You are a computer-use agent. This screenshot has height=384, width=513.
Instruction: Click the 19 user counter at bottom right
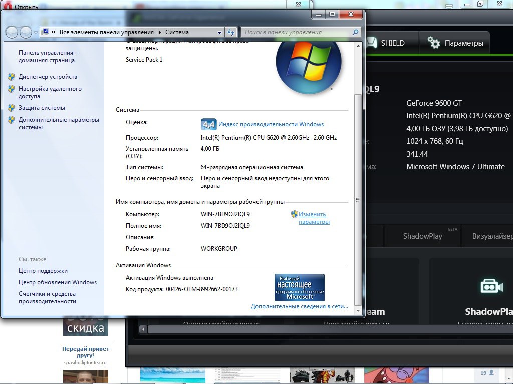(x=487, y=373)
